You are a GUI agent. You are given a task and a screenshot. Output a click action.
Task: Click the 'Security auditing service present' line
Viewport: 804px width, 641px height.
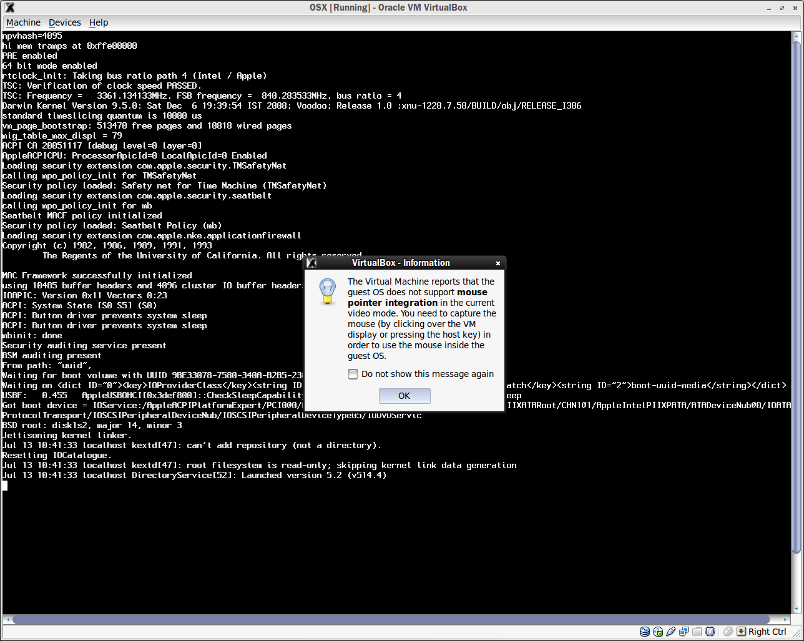pyautogui.click(x=84, y=345)
